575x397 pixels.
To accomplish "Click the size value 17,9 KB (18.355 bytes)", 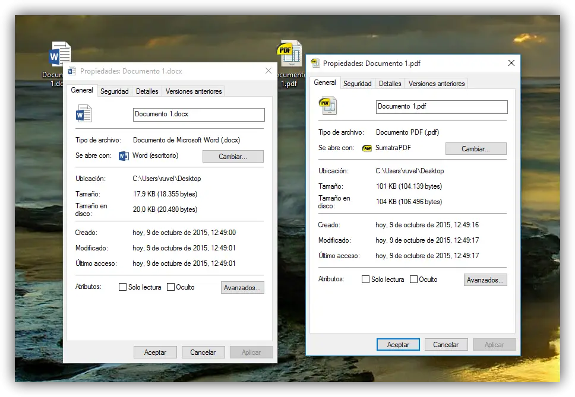I will 165,194.
